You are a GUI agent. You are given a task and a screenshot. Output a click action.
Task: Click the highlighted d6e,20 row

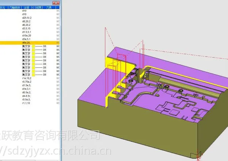(30, 43)
